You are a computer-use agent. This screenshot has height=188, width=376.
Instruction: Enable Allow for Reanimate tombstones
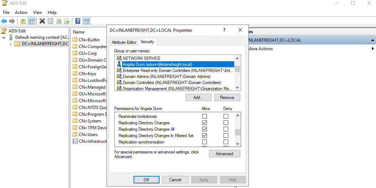pos(204,116)
